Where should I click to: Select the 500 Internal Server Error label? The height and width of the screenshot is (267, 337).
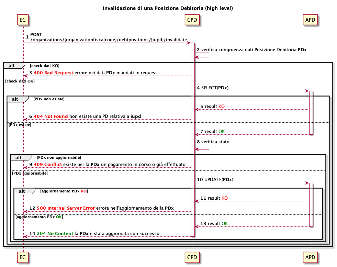tap(71, 208)
